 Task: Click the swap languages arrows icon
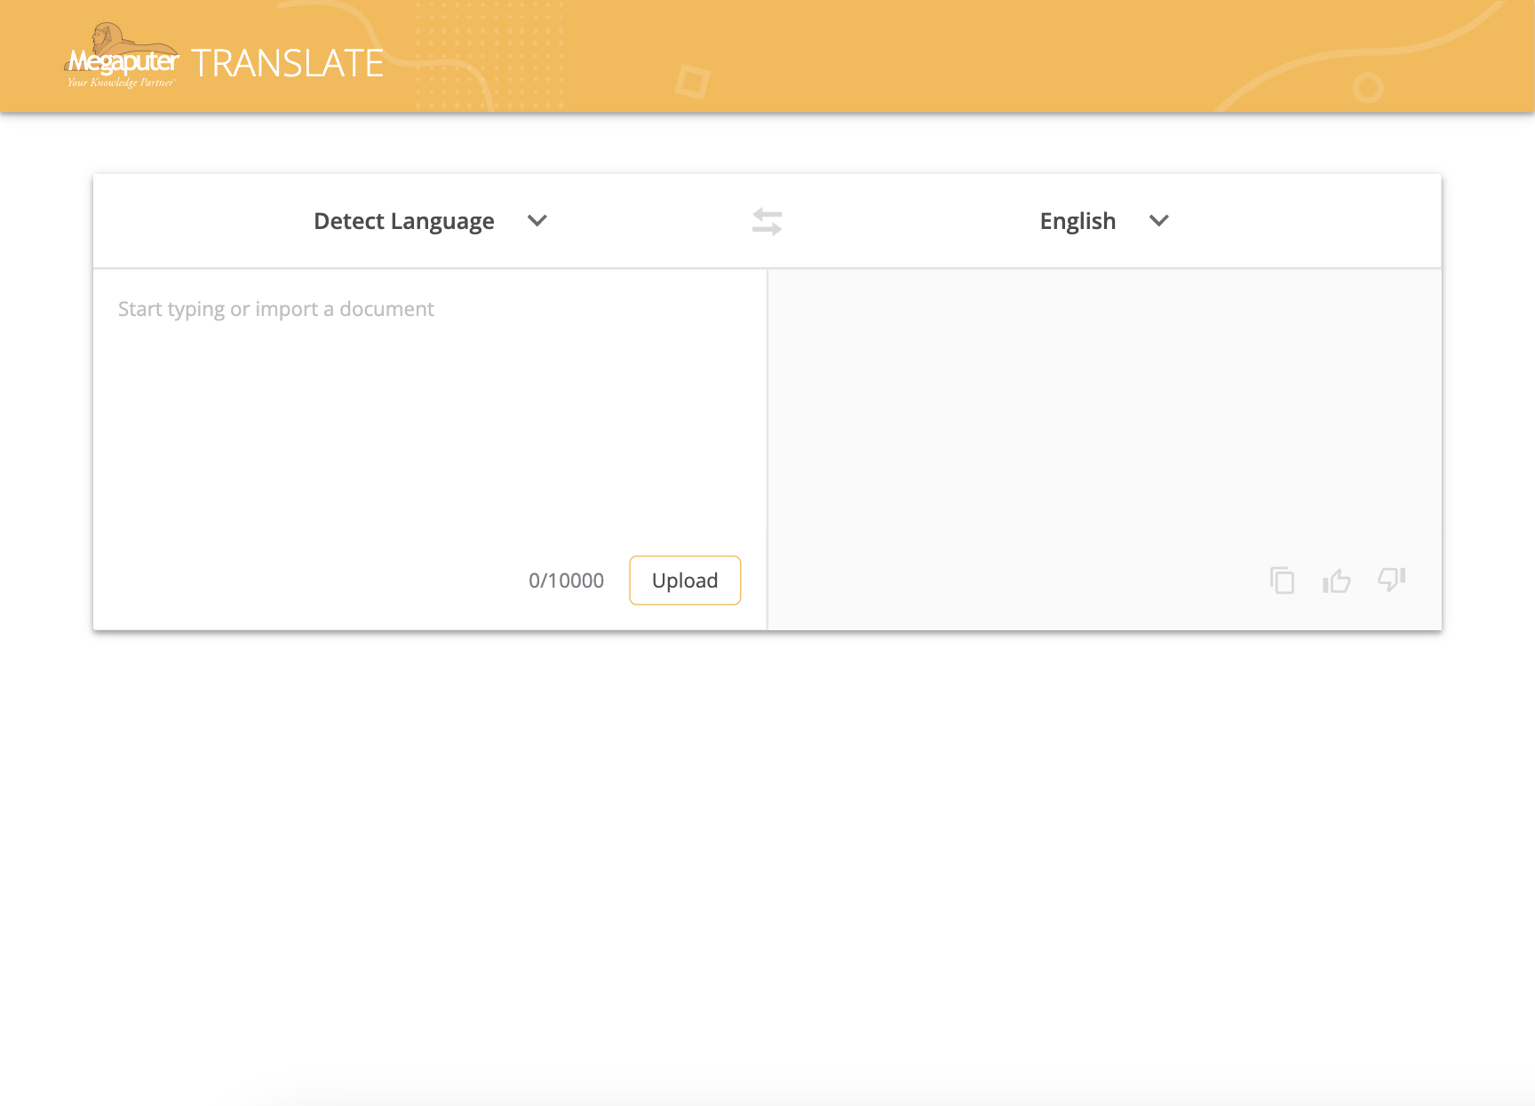click(767, 222)
